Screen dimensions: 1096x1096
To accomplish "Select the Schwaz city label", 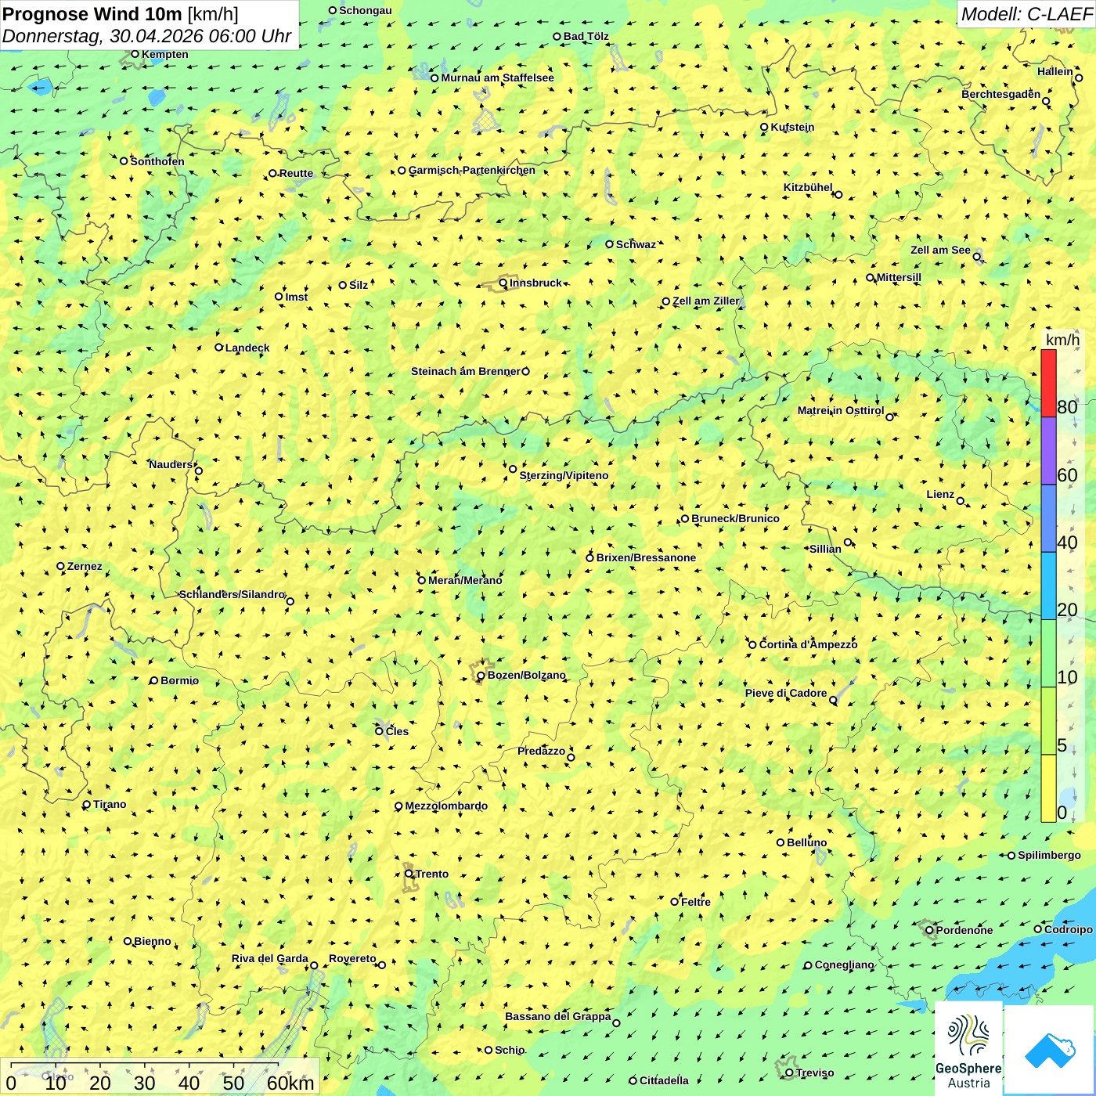I will pos(636,245).
